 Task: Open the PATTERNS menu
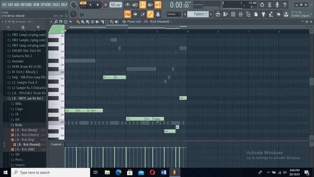26,4
